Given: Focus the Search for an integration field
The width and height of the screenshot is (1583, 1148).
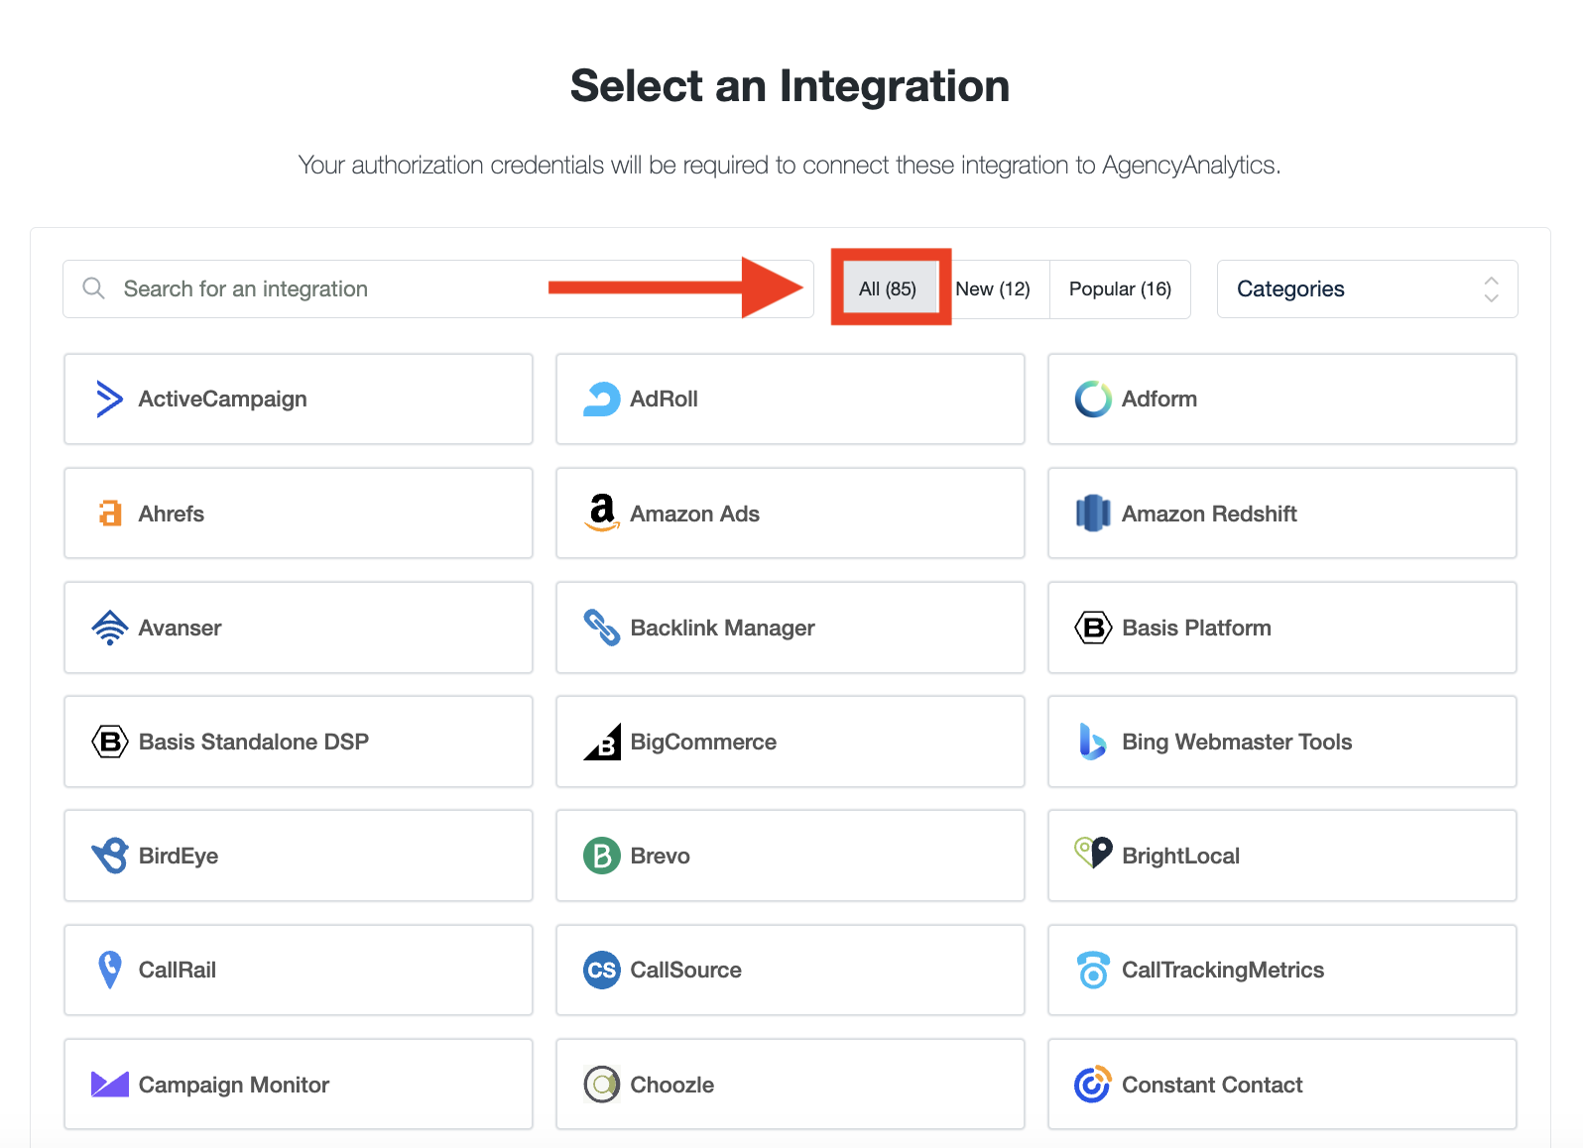Looking at the screenshot, I should [438, 288].
